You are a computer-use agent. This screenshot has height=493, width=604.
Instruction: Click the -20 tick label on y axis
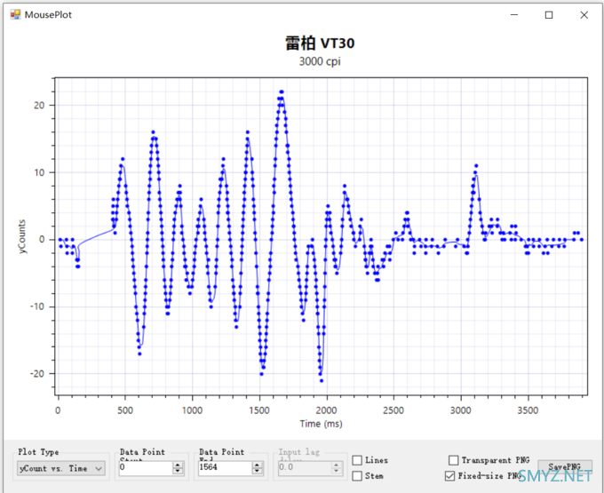37,374
